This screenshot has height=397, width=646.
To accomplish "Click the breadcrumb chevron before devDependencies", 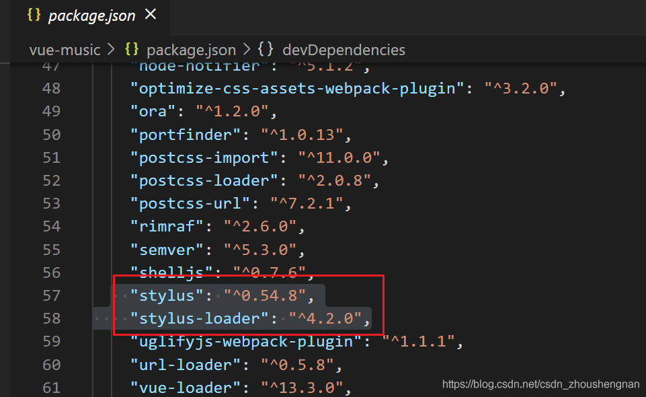I will [x=247, y=50].
